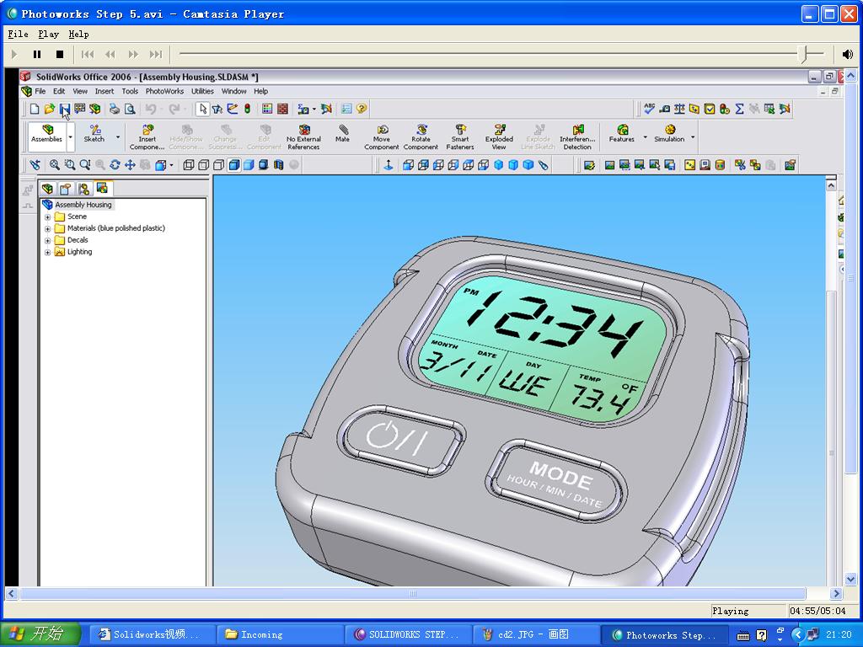Expand the Scene folder
863x647 pixels.
coord(47,217)
